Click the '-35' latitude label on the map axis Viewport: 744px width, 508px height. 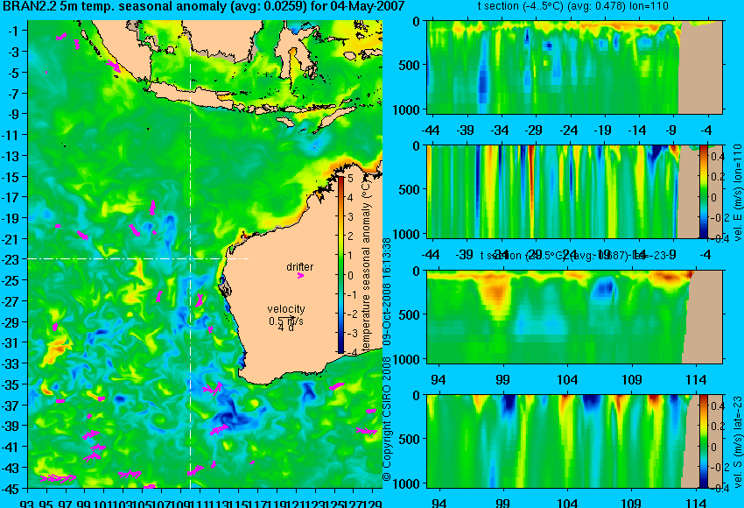pyautogui.click(x=11, y=385)
